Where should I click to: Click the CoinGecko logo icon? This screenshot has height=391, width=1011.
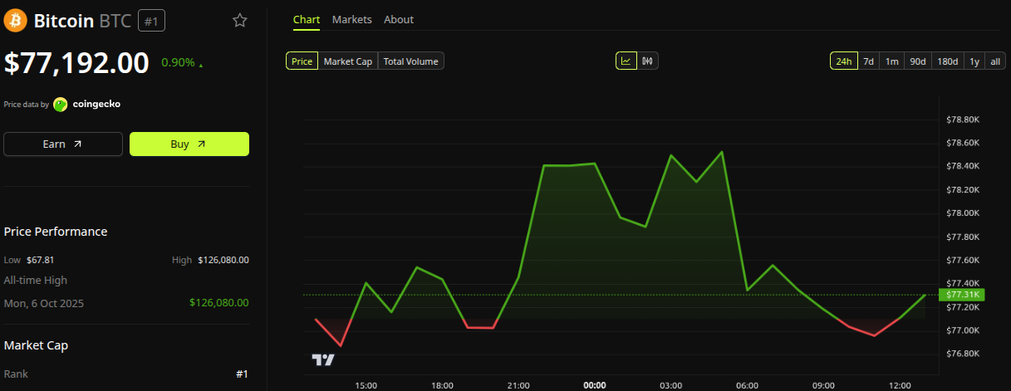click(61, 105)
